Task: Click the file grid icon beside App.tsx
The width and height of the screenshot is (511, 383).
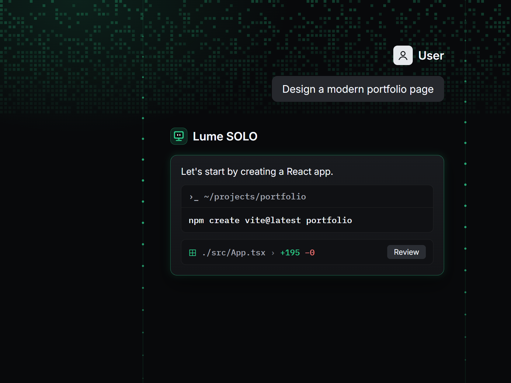Action: [193, 253]
